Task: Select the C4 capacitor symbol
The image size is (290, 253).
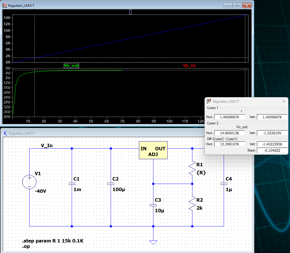Action: point(224,184)
